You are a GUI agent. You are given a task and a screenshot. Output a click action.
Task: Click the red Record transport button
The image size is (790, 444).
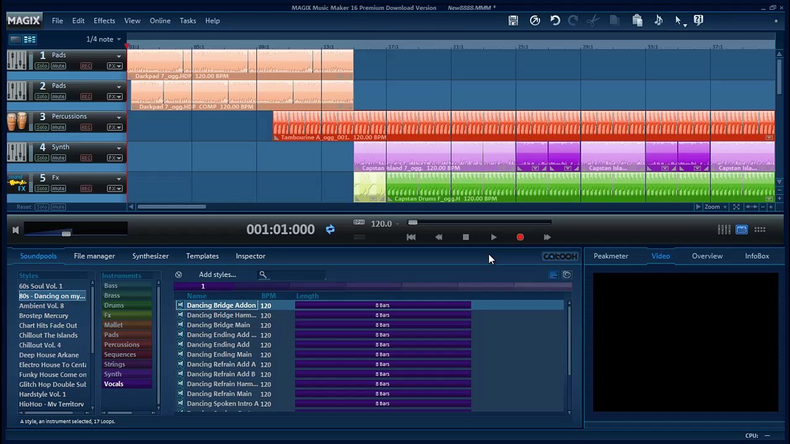click(520, 237)
